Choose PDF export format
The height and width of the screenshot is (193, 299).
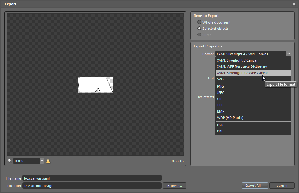[253, 131]
